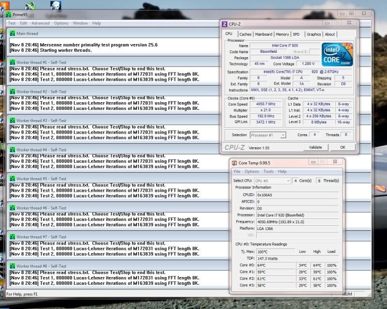
Task: Open the Options menu in Prime95
Action: (61, 23)
